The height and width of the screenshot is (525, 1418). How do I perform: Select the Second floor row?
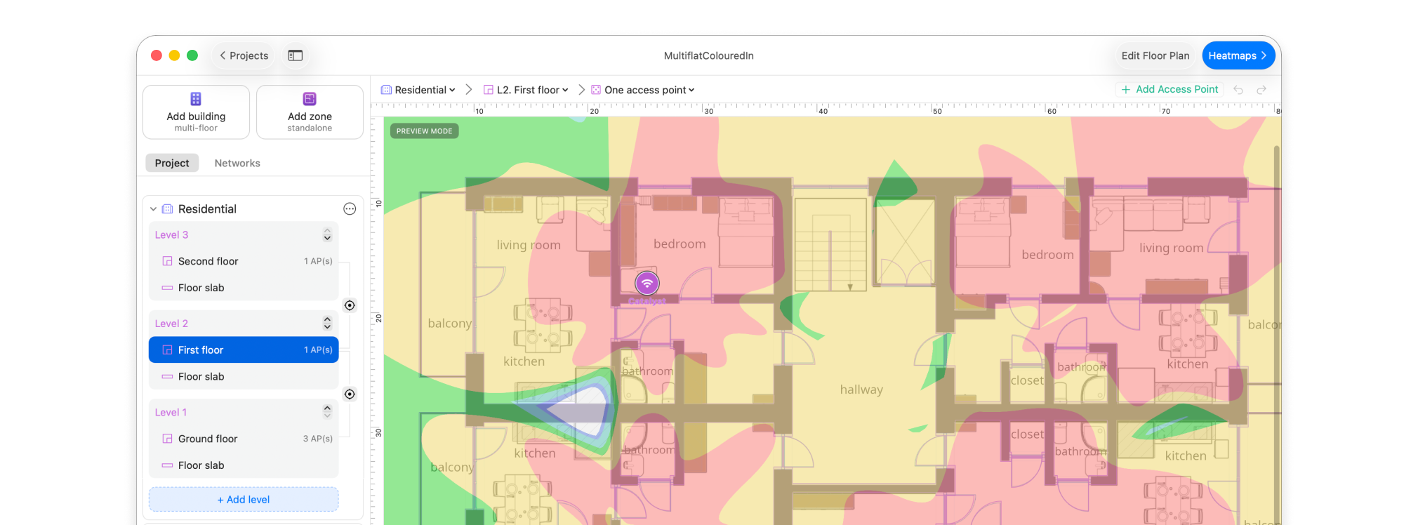tap(244, 261)
